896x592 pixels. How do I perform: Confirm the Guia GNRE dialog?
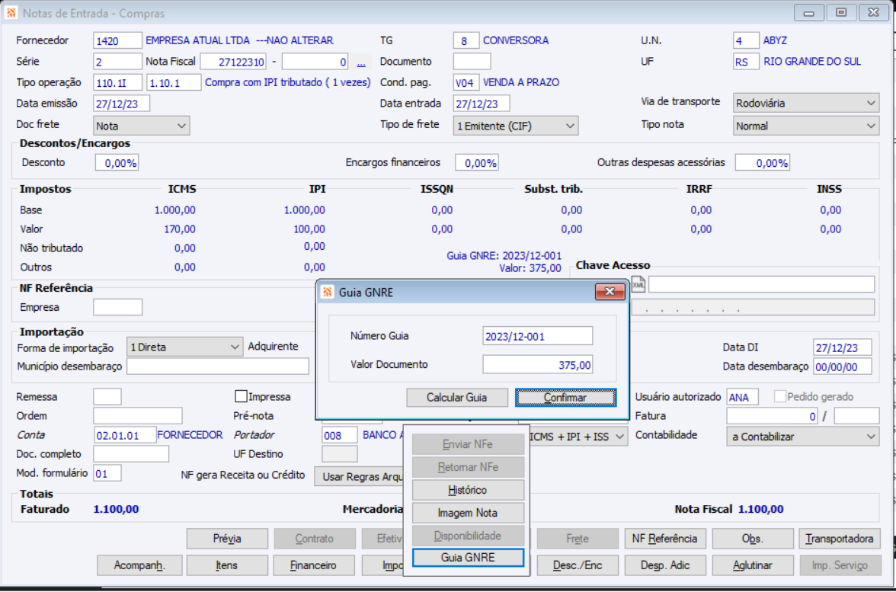point(565,397)
